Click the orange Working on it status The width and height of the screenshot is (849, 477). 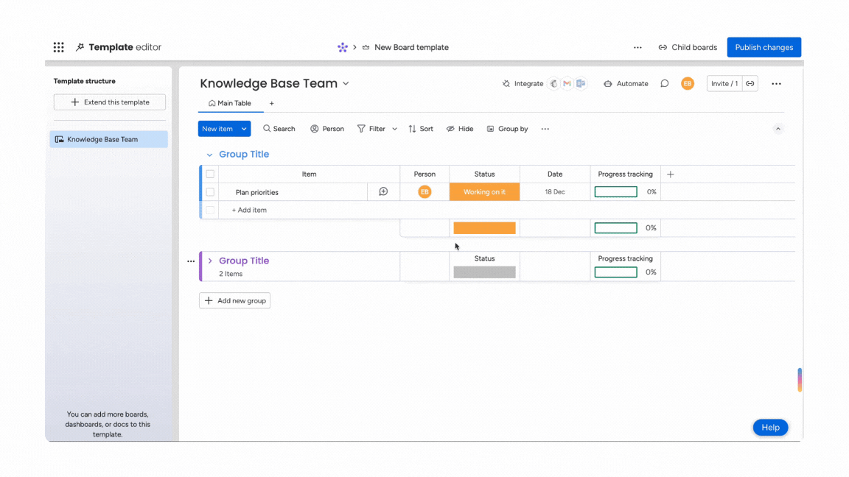click(484, 192)
